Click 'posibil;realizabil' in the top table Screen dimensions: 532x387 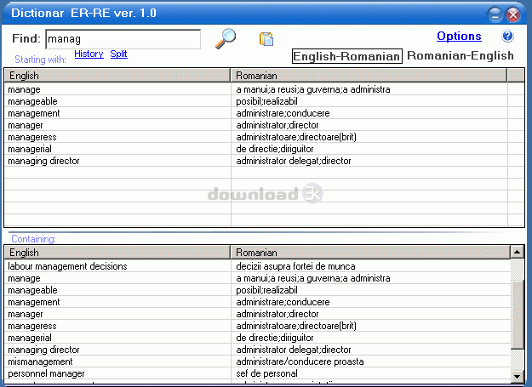[266, 101]
